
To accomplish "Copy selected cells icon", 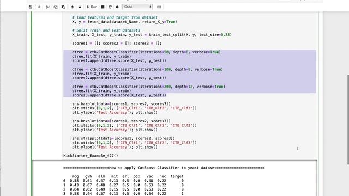I will (x=56, y=7).
